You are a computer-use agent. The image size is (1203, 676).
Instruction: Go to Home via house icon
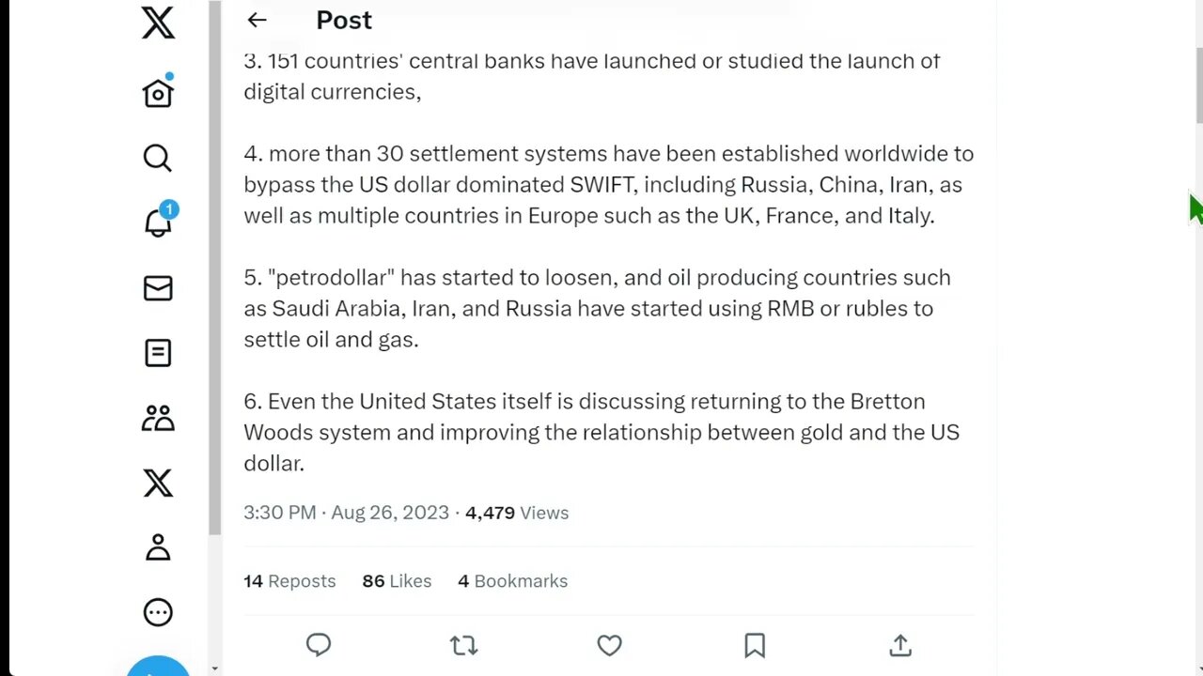tap(158, 92)
